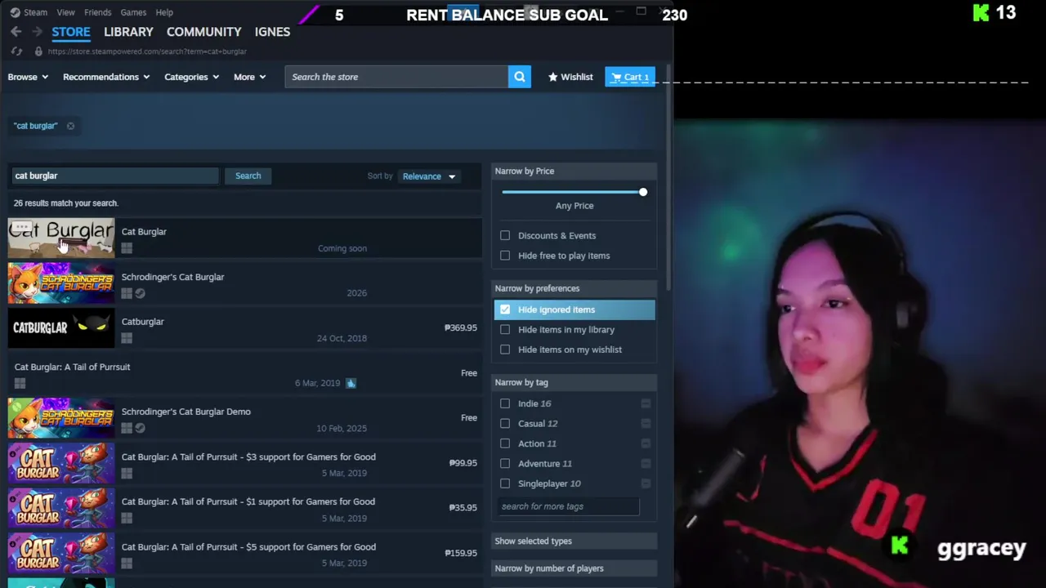1046x588 pixels.
Task: Open the Steam menu
Action: tap(35, 12)
